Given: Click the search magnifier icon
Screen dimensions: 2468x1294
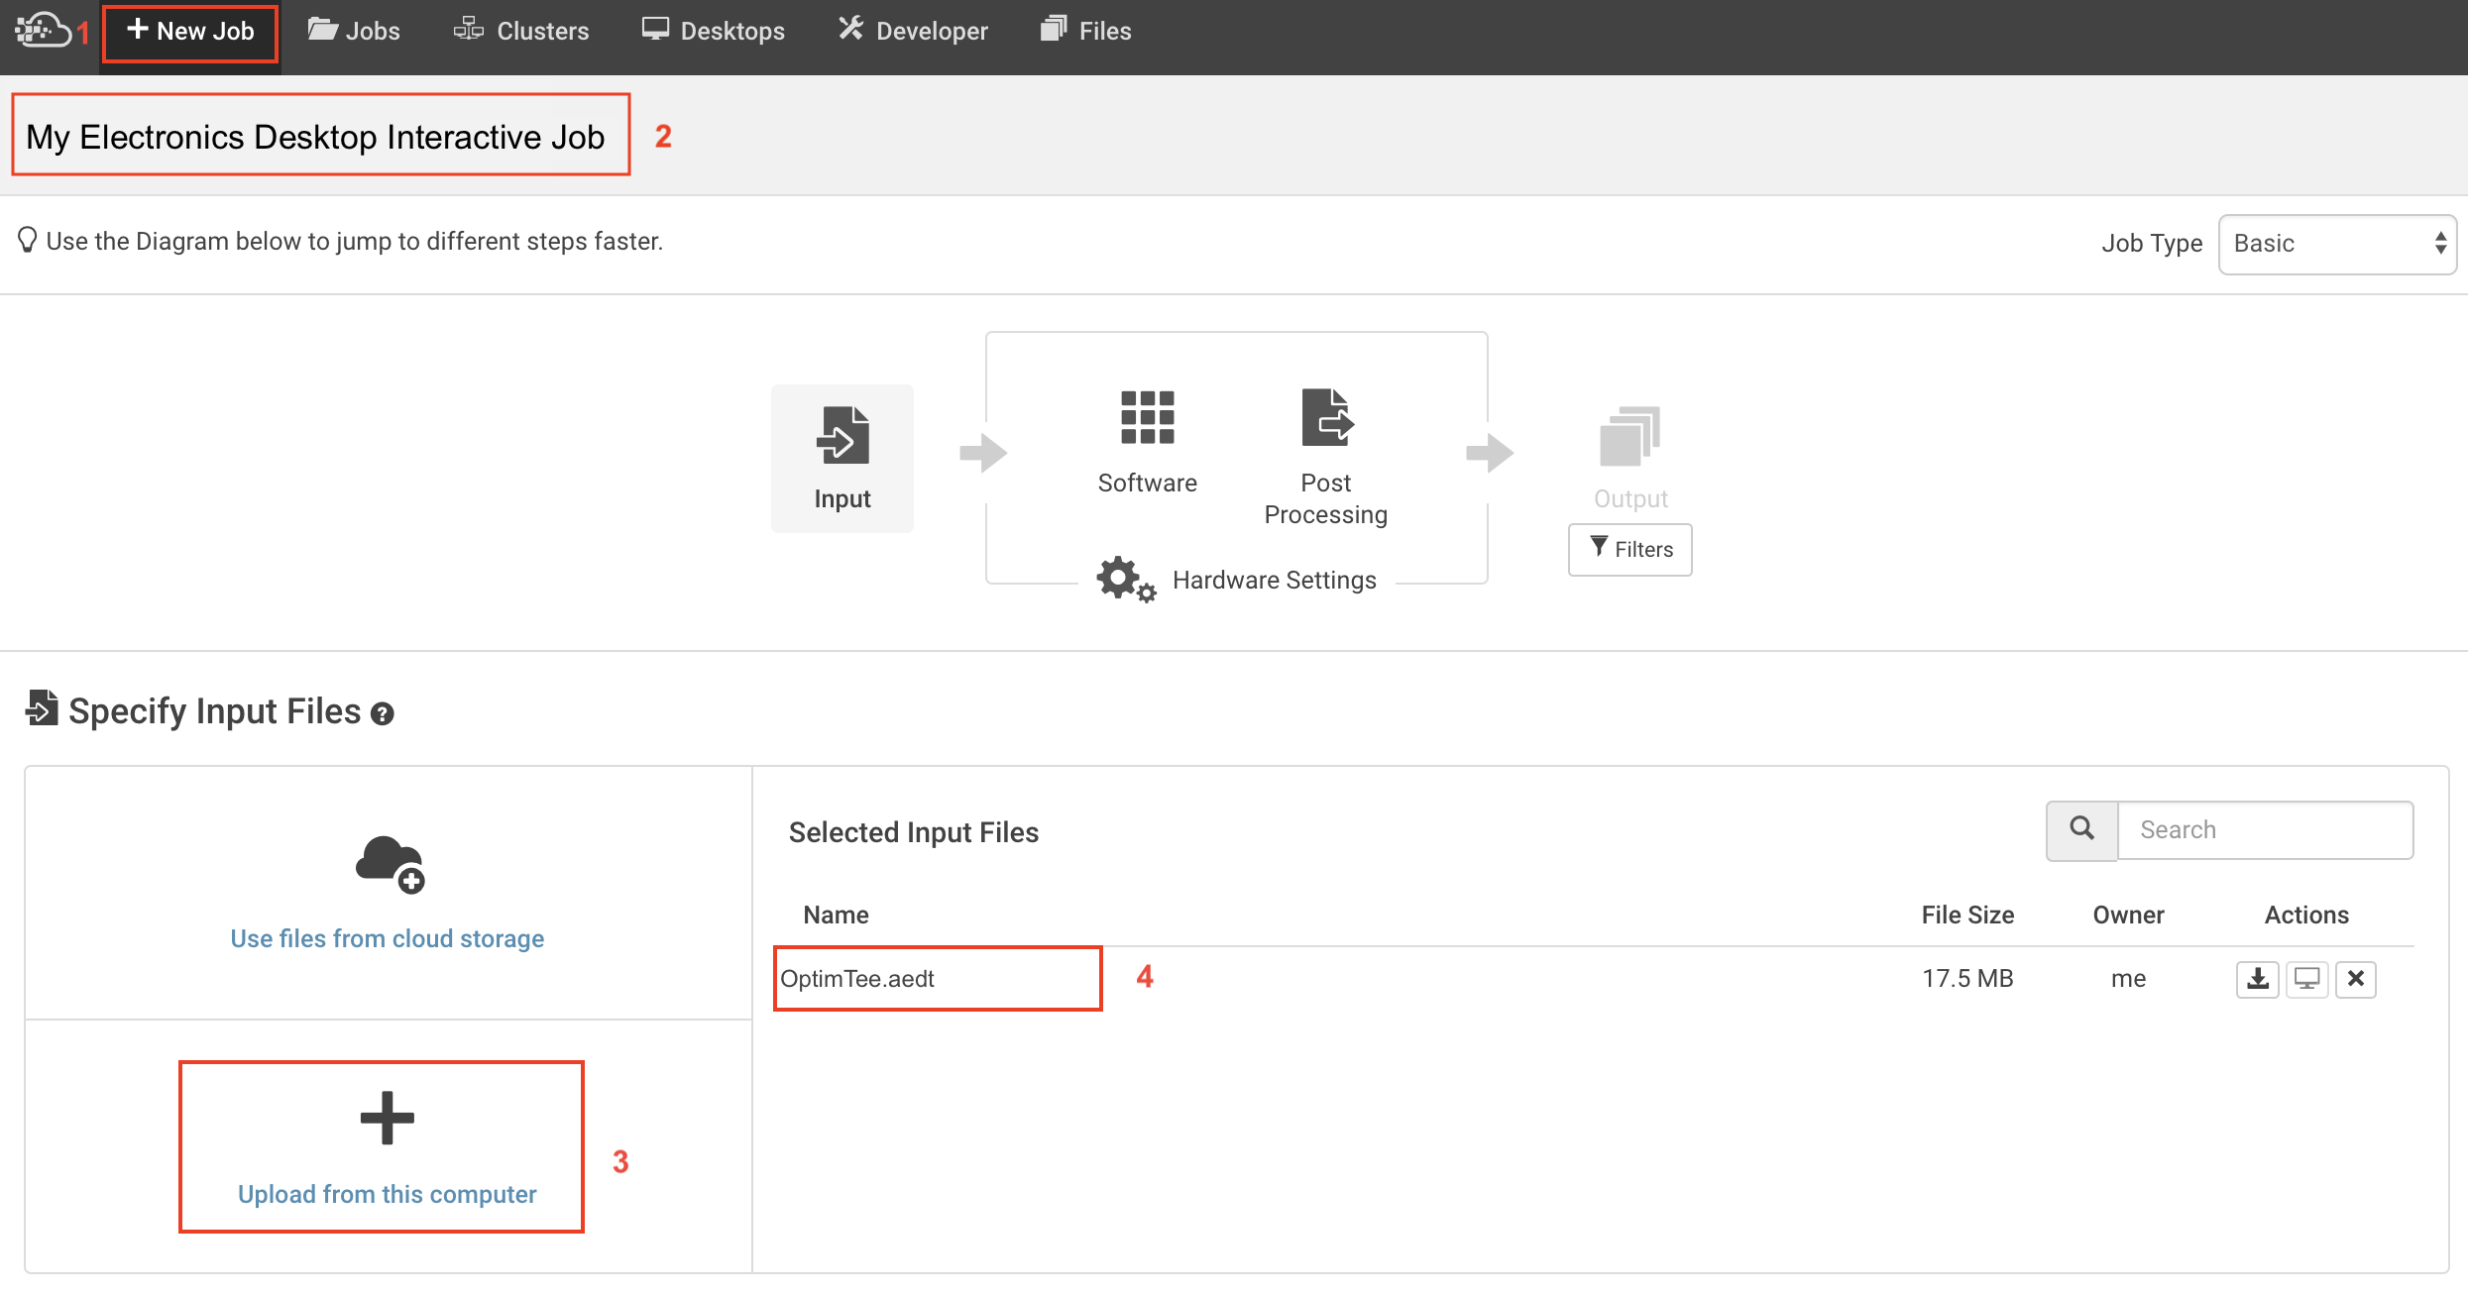Looking at the screenshot, I should click(x=2081, y=829).
